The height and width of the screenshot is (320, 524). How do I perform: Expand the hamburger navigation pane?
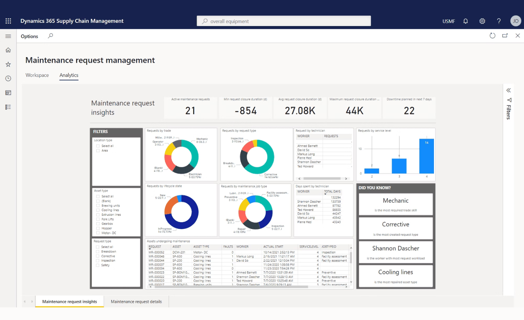[8, 36]
